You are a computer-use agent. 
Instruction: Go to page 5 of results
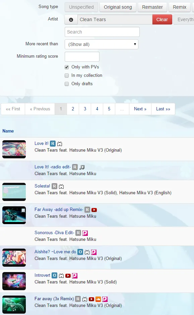(109, 109)
